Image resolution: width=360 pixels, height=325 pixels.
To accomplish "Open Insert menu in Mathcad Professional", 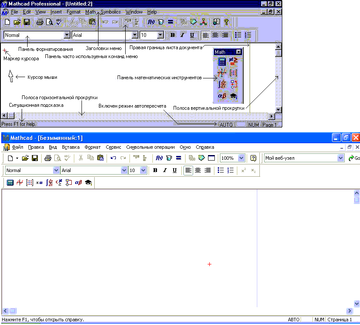I will pyautogui.click(x=56, y=12).
